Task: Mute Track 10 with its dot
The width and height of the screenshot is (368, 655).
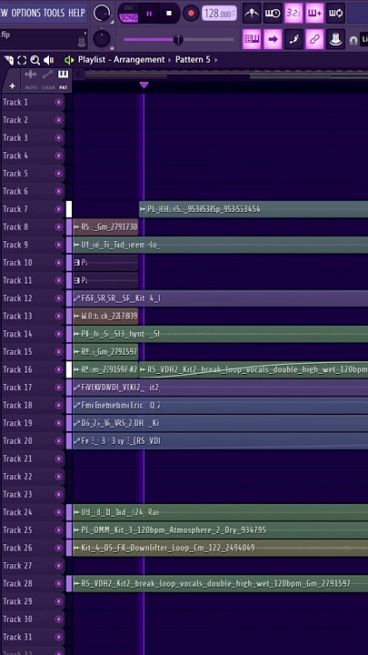Action: coord(58,263)
